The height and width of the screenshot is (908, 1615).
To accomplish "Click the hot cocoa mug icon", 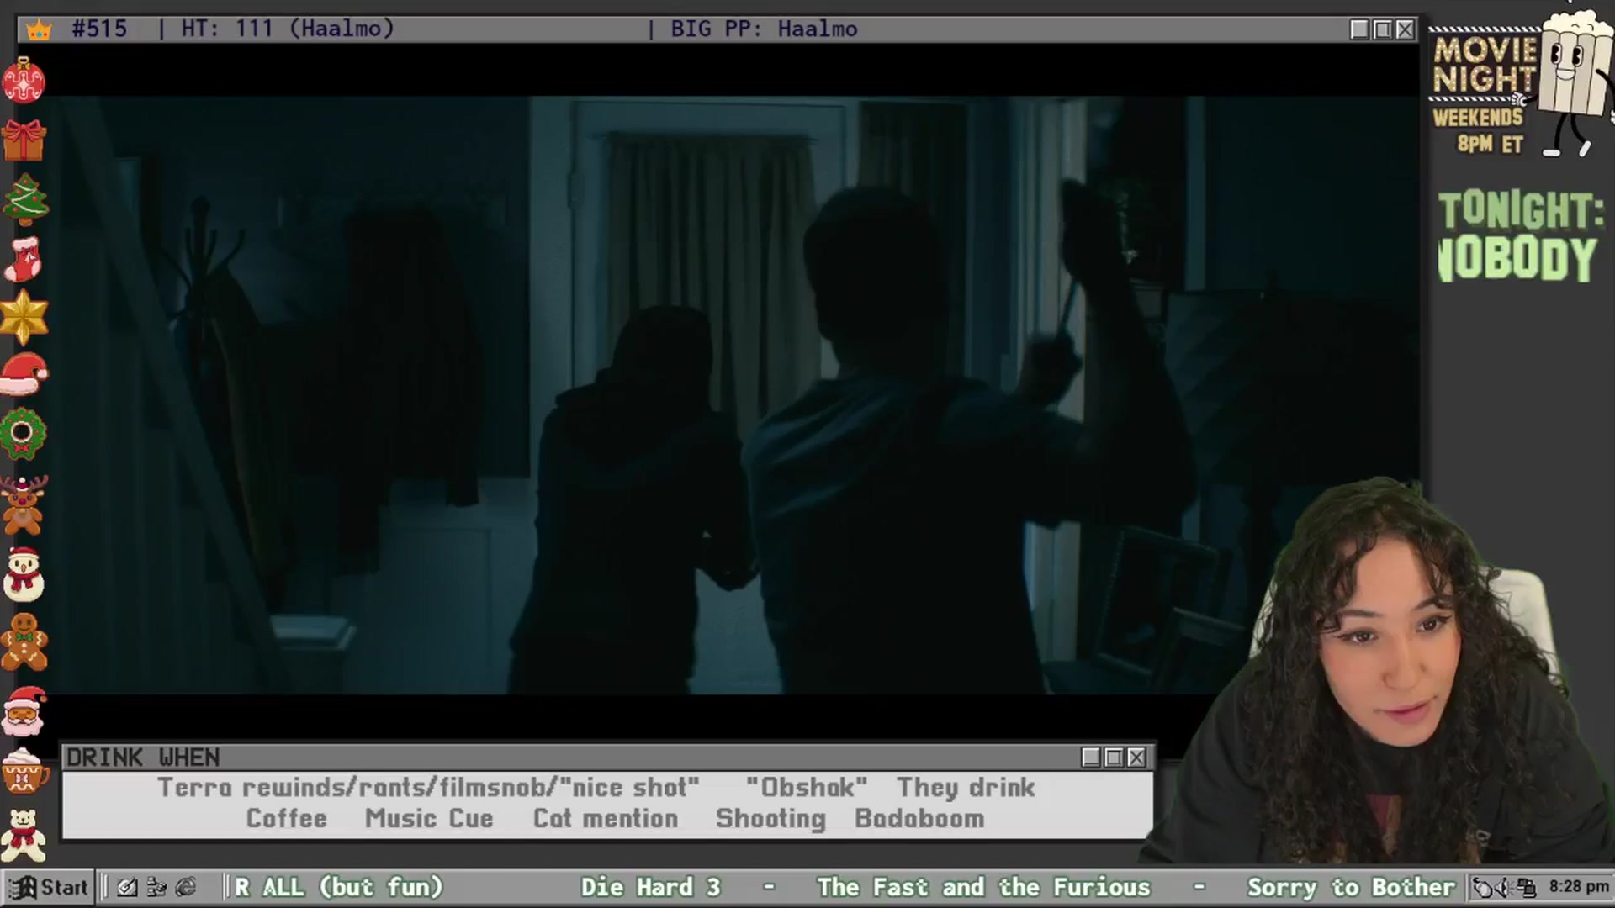I will 23,771.
